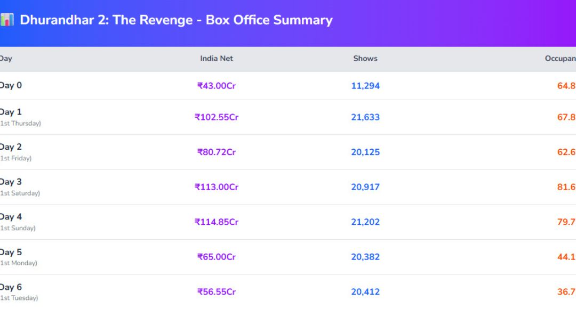
Task: Click the 21,633 shows value
Action: (x=365, y=117)
